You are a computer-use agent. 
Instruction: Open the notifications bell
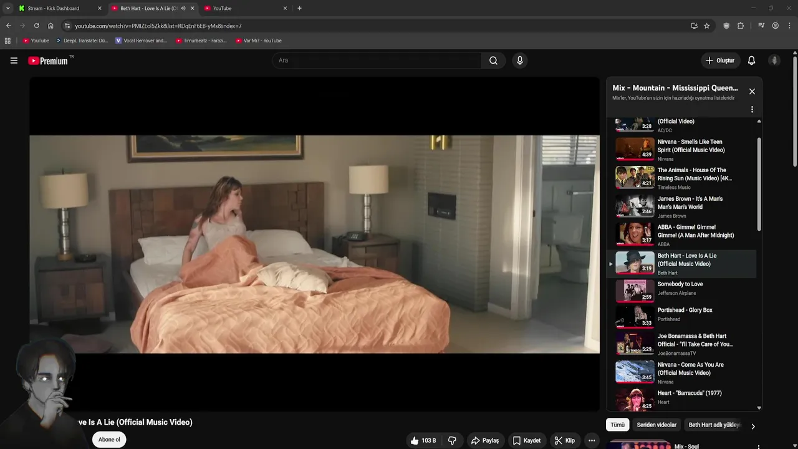(x=751, y=60)
